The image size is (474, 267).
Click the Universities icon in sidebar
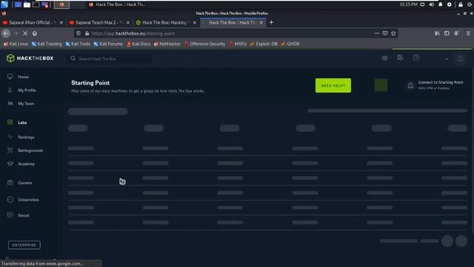point(10,200)
